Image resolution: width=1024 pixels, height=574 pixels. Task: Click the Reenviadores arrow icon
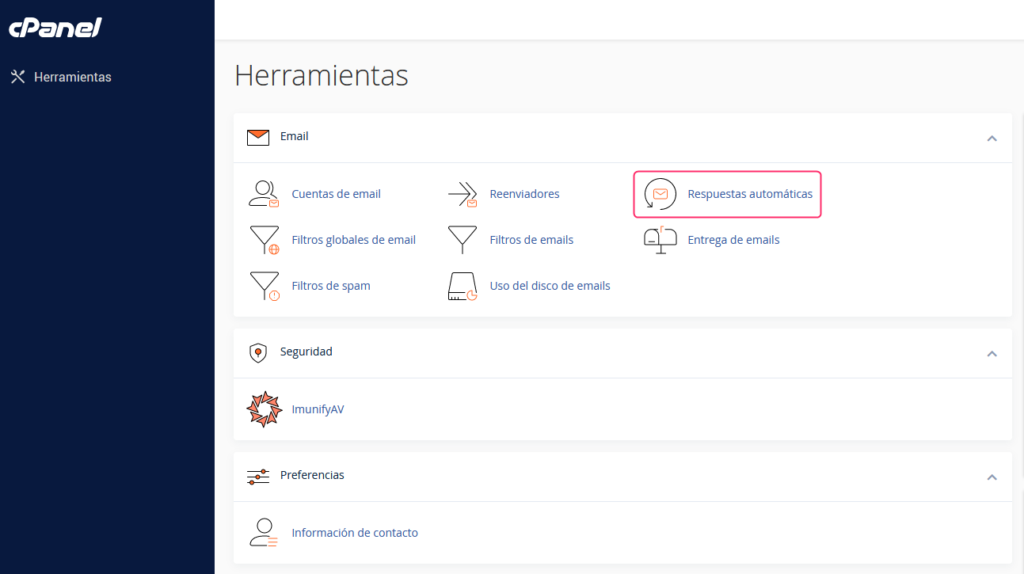coord(462,194)
